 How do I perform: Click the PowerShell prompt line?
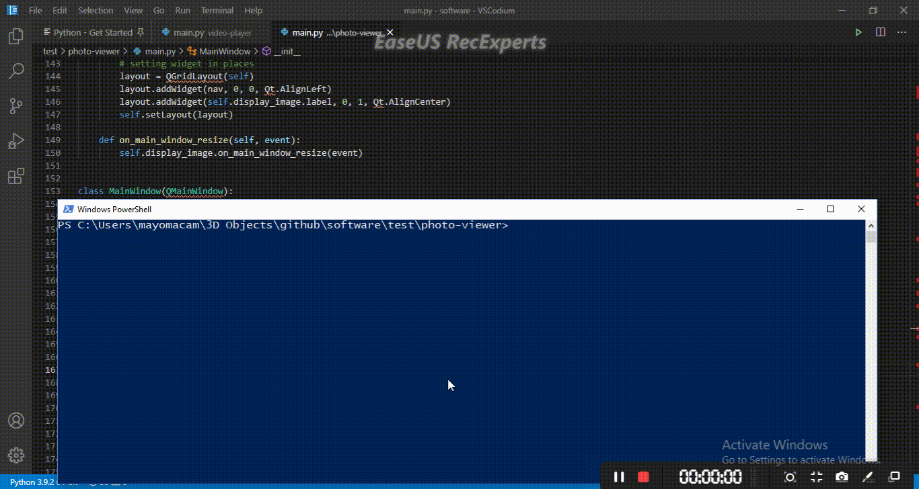tap(283, 225)
